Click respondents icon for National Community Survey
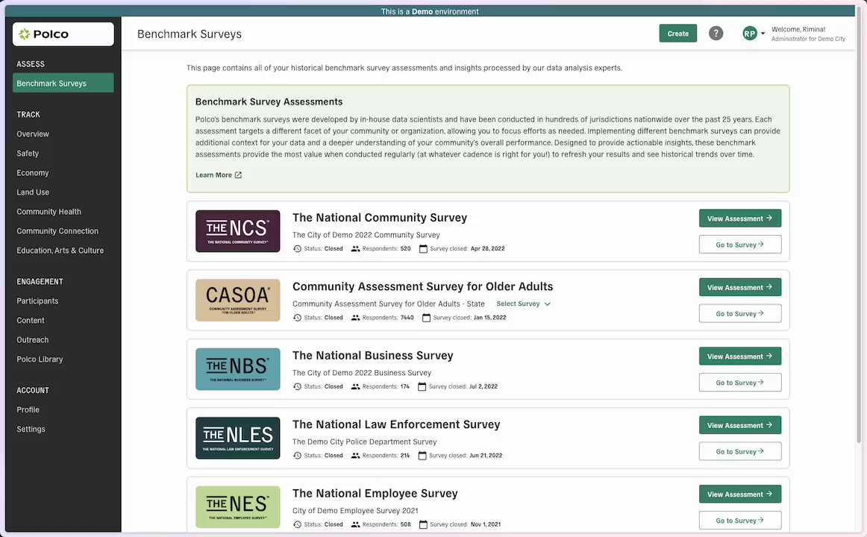 click(x=356, y=249)
